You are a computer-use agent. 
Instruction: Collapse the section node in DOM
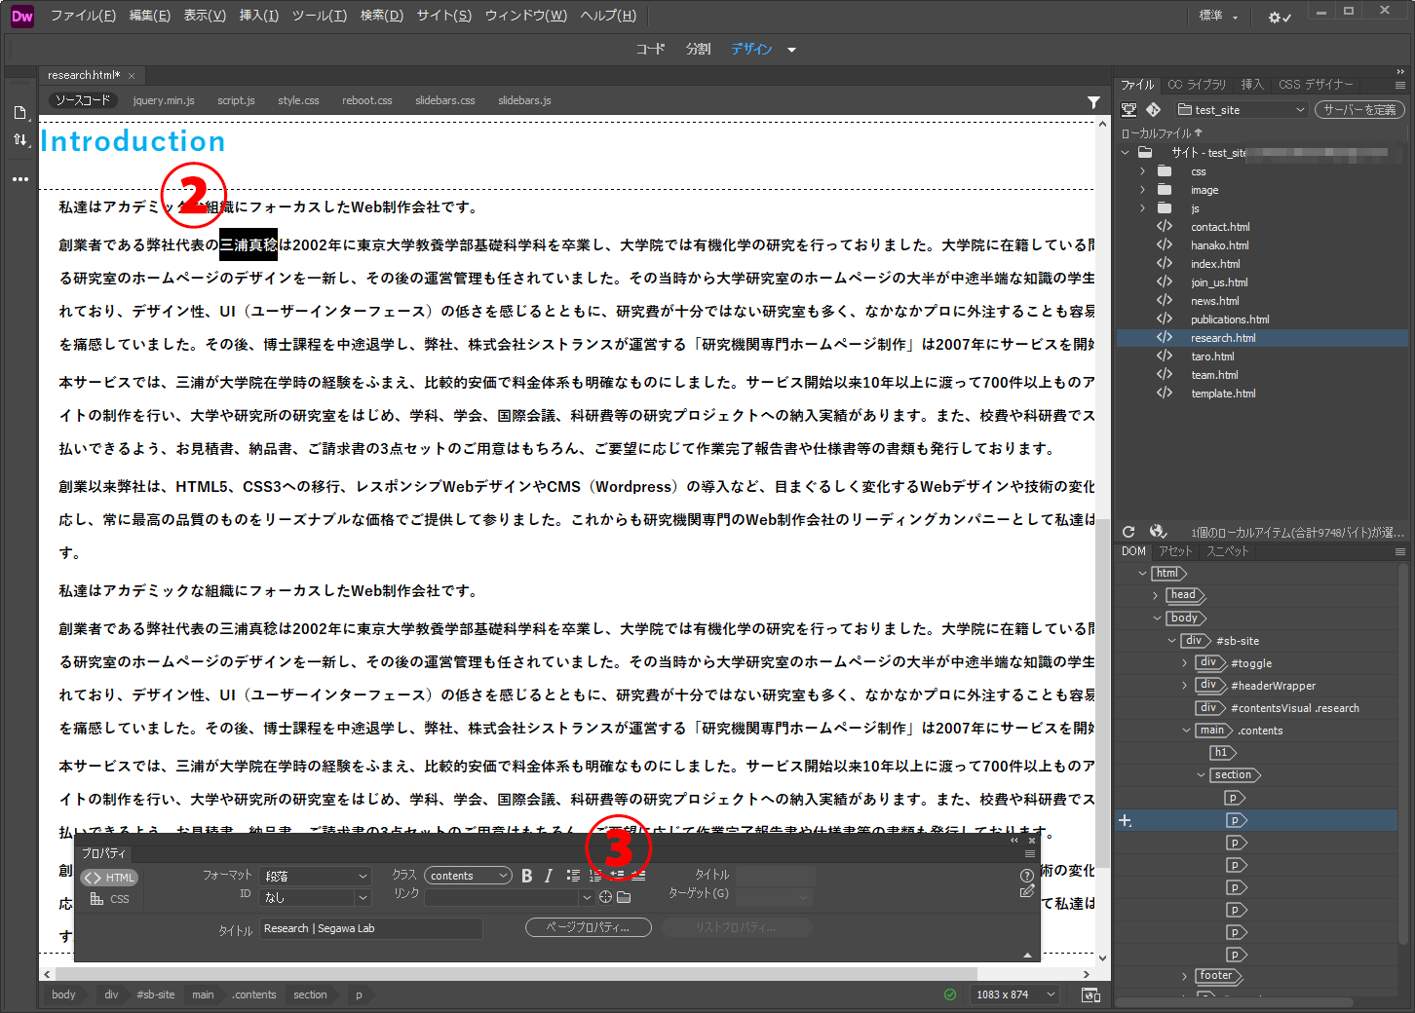1201,775
